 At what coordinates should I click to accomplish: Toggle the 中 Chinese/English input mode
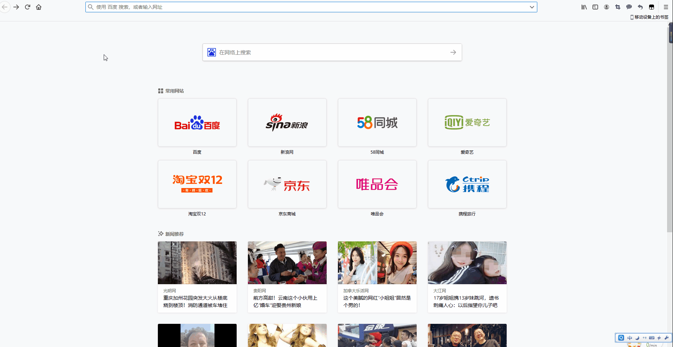(630, 338)
